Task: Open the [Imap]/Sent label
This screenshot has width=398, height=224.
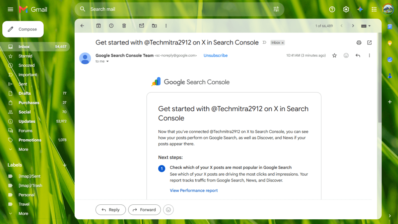Action: coord(35,176)
